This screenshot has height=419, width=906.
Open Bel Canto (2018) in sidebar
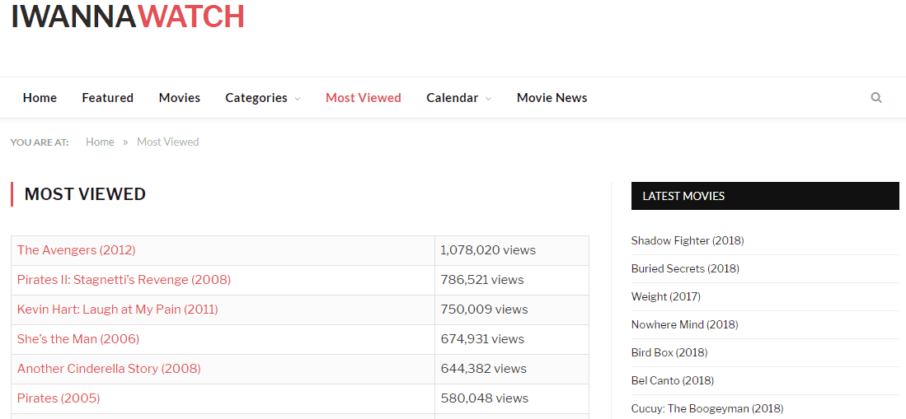pyautogui.click(x=673, y=381)
